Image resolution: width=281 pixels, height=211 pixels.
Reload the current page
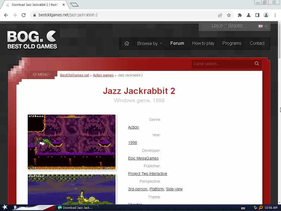click(x=24, y=15)
